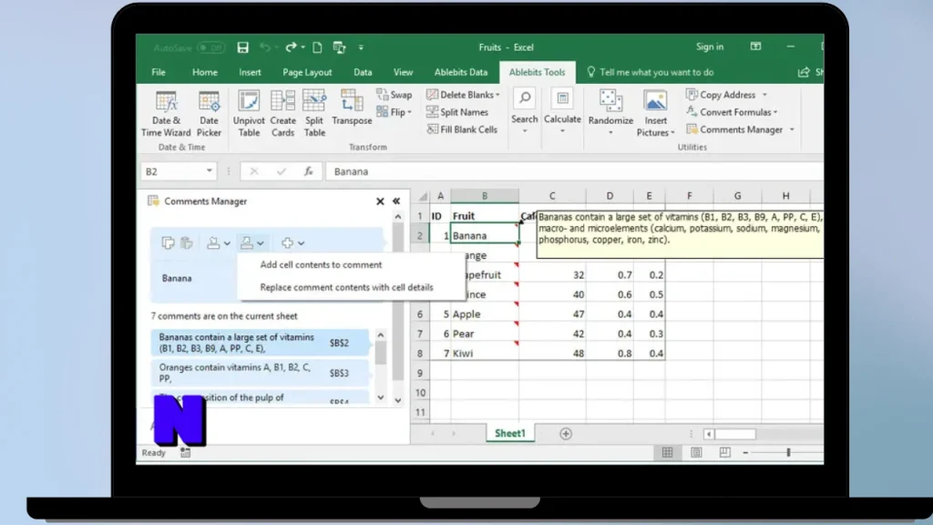Select column C header

(x=552, y=196)
